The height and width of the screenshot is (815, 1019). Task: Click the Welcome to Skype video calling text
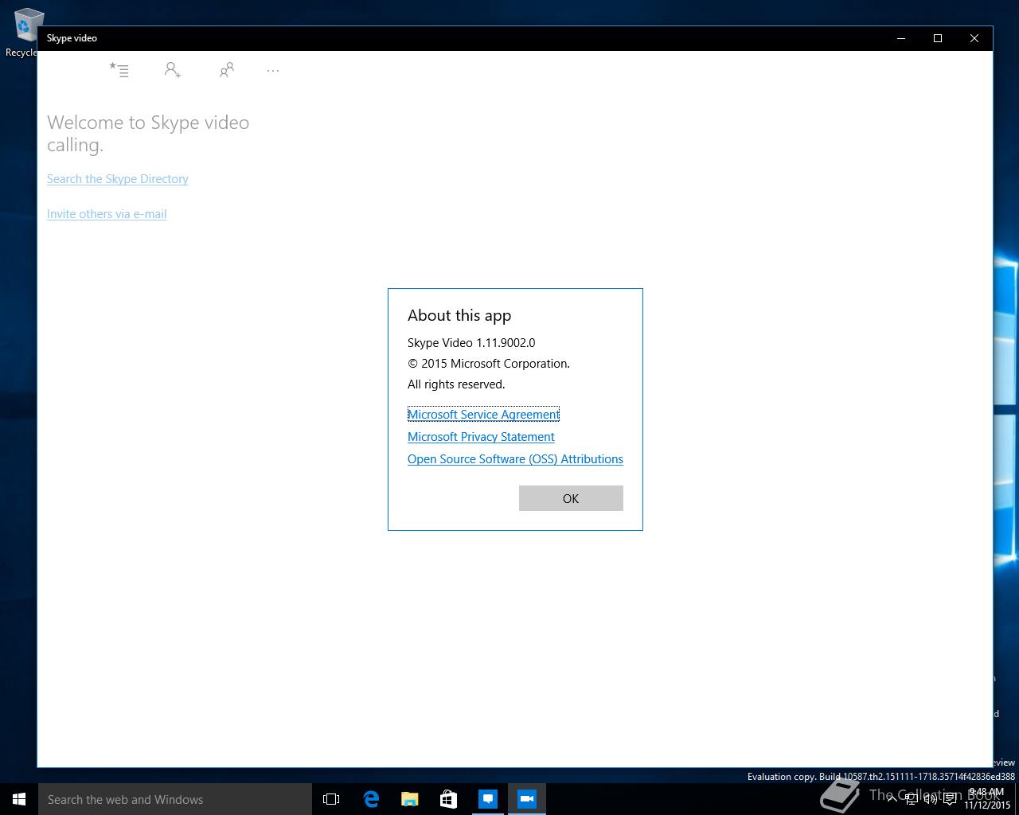(148, 134)
